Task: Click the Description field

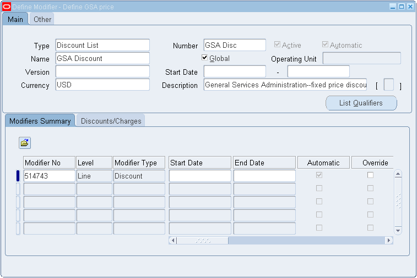Action: tap(285, 85)
